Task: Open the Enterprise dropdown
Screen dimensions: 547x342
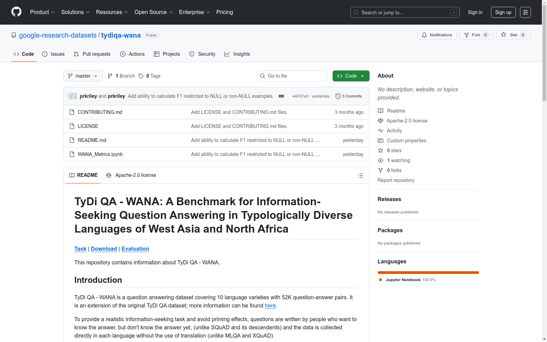Action: [195, 12]
